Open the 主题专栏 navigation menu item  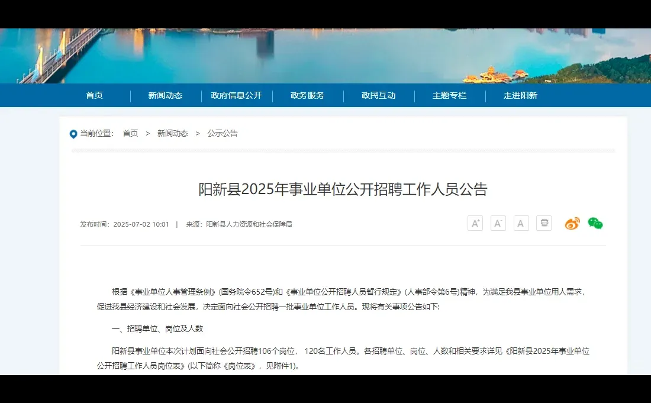(x=450, y=95)
